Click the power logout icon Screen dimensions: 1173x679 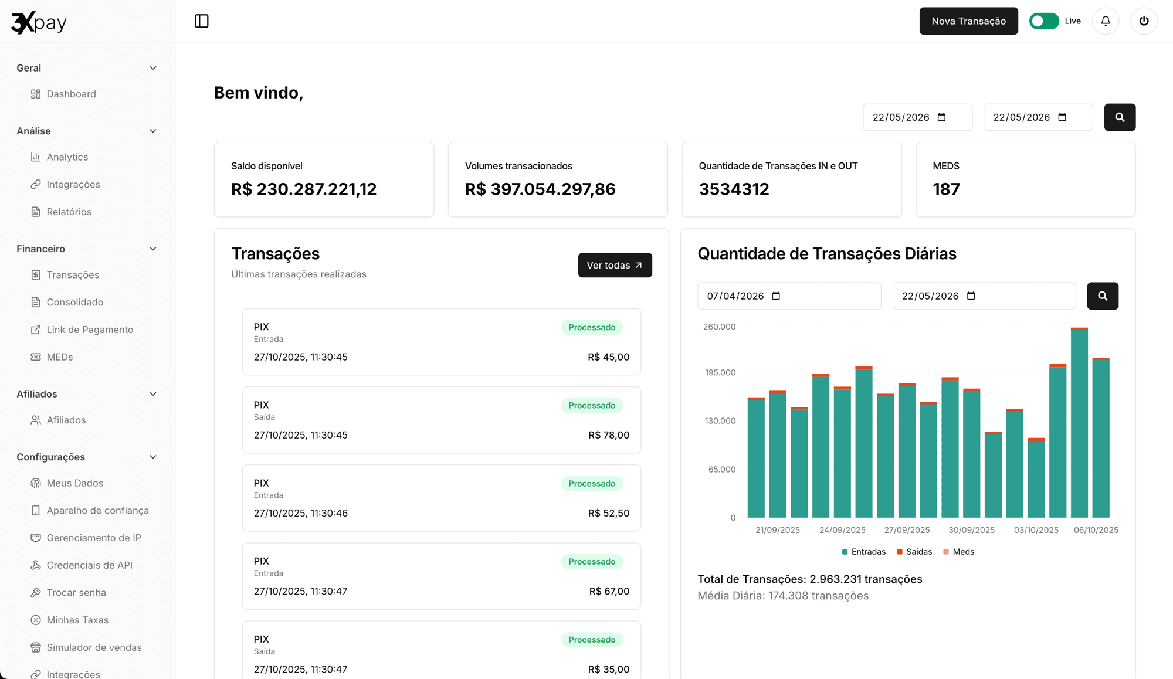1144,21
